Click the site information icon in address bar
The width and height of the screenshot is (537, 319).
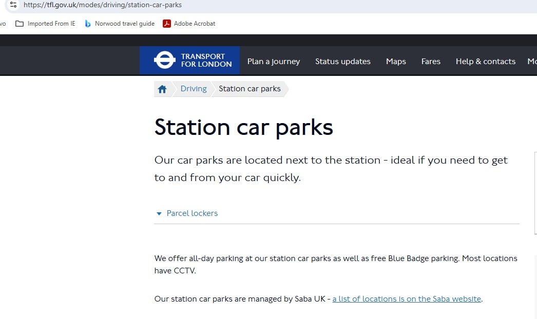coord(13,5)
